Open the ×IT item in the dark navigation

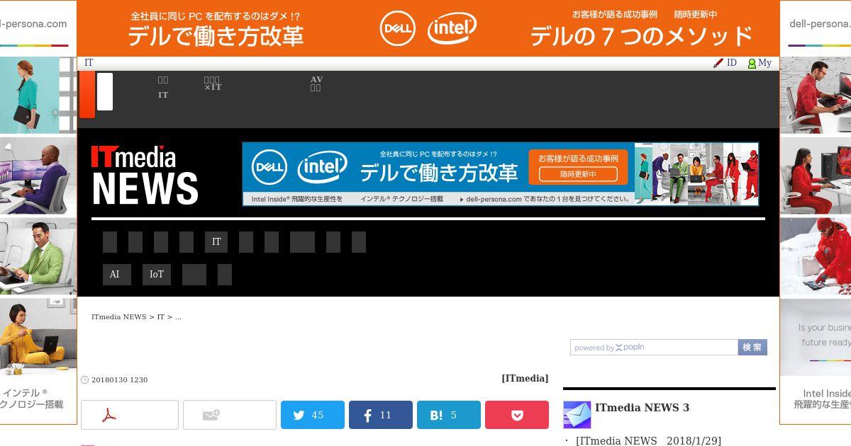tap(213, 84)
